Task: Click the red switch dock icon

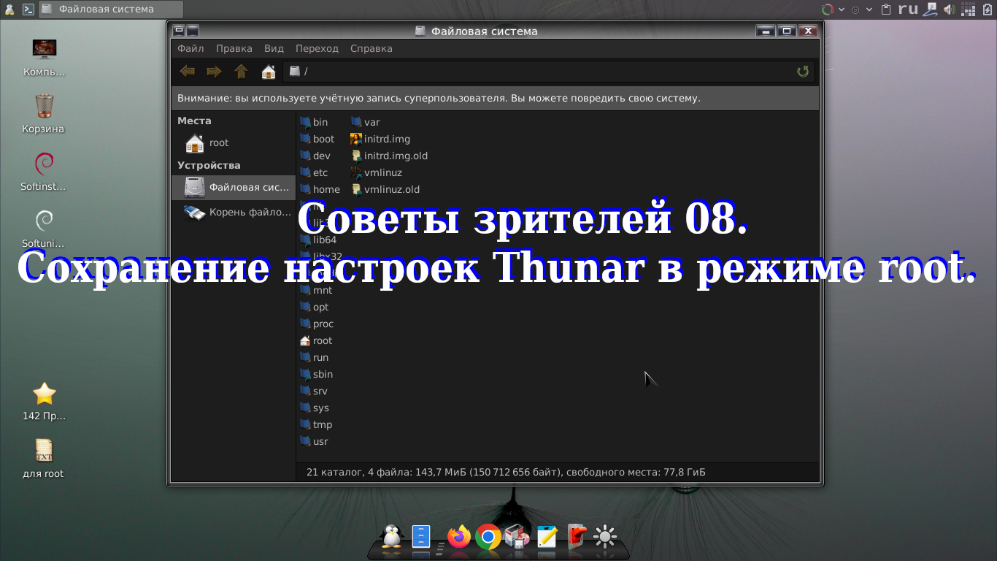Action: (577, 538)
